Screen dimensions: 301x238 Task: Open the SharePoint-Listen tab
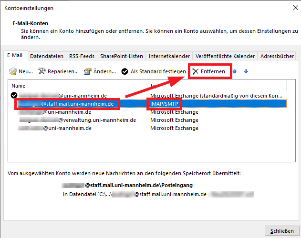[121, 56]
